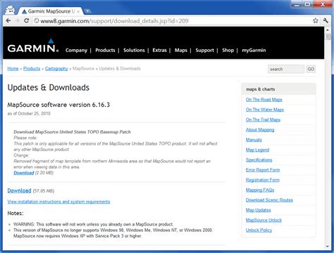The width and height of the screenshot is (334, 253).
Task: Click the site info globe icon in address bar
Action: click(37, 21)
